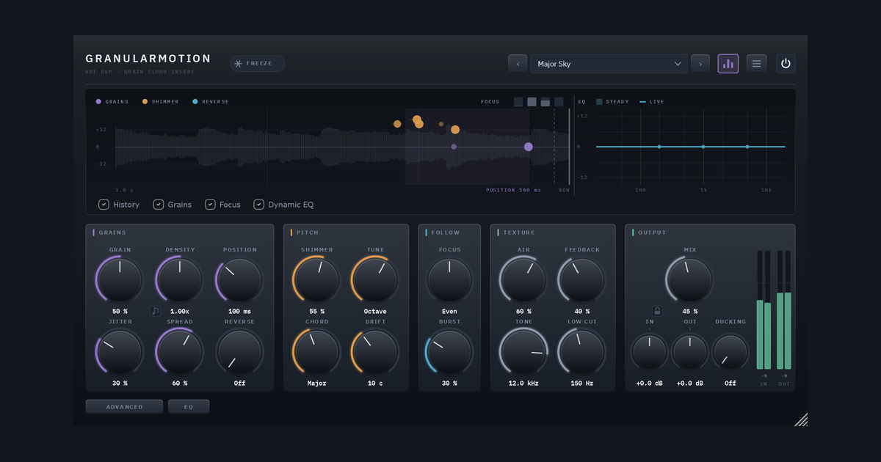This screenshot has width=881, height=462.
Task: Click the Mix knob
Action: tap(690, 279)
